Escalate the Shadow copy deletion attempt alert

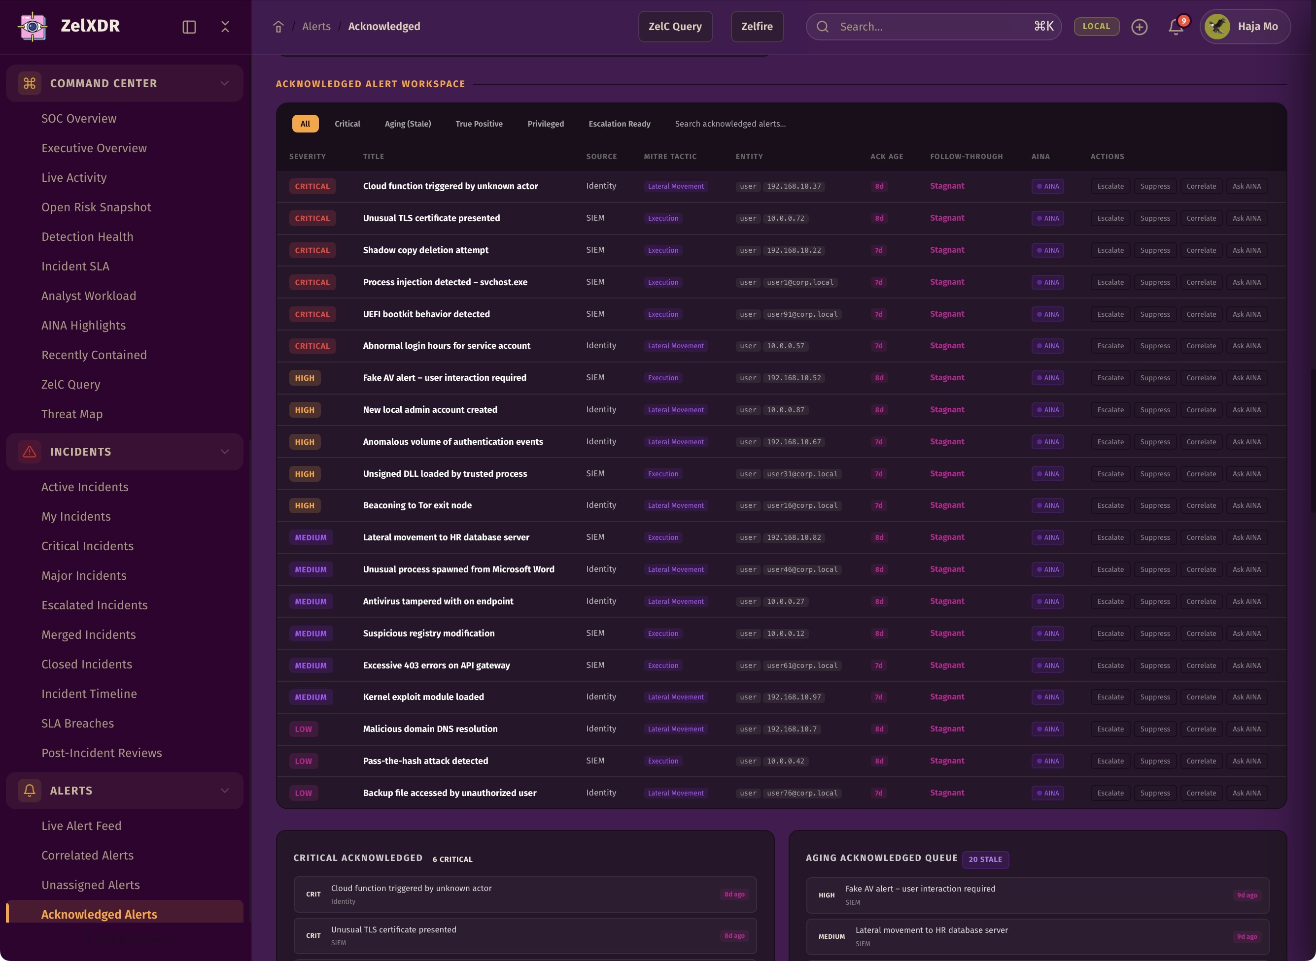pos(1110,250)
